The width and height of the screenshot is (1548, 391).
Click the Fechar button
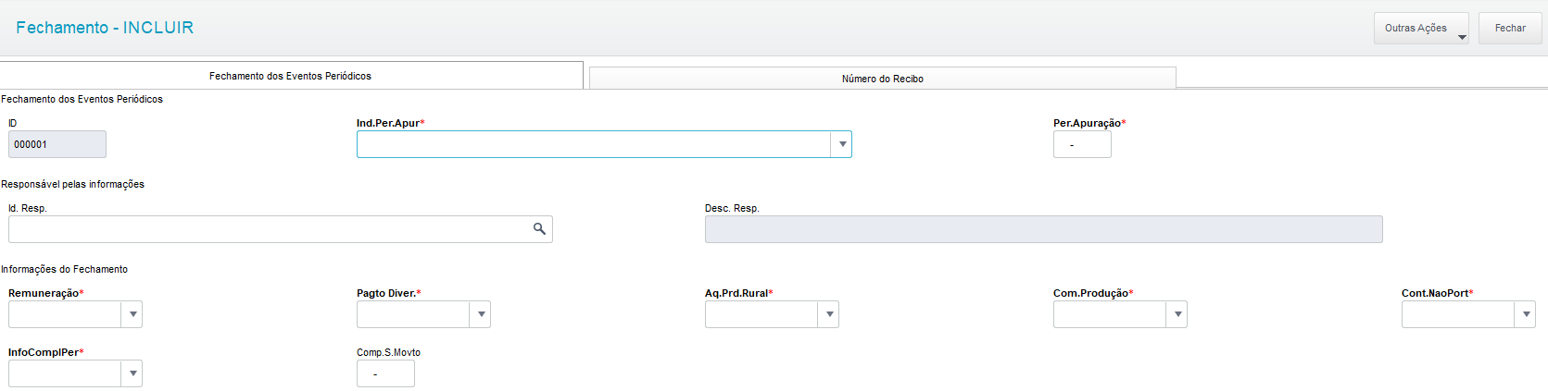click(x=1510, y=29)
